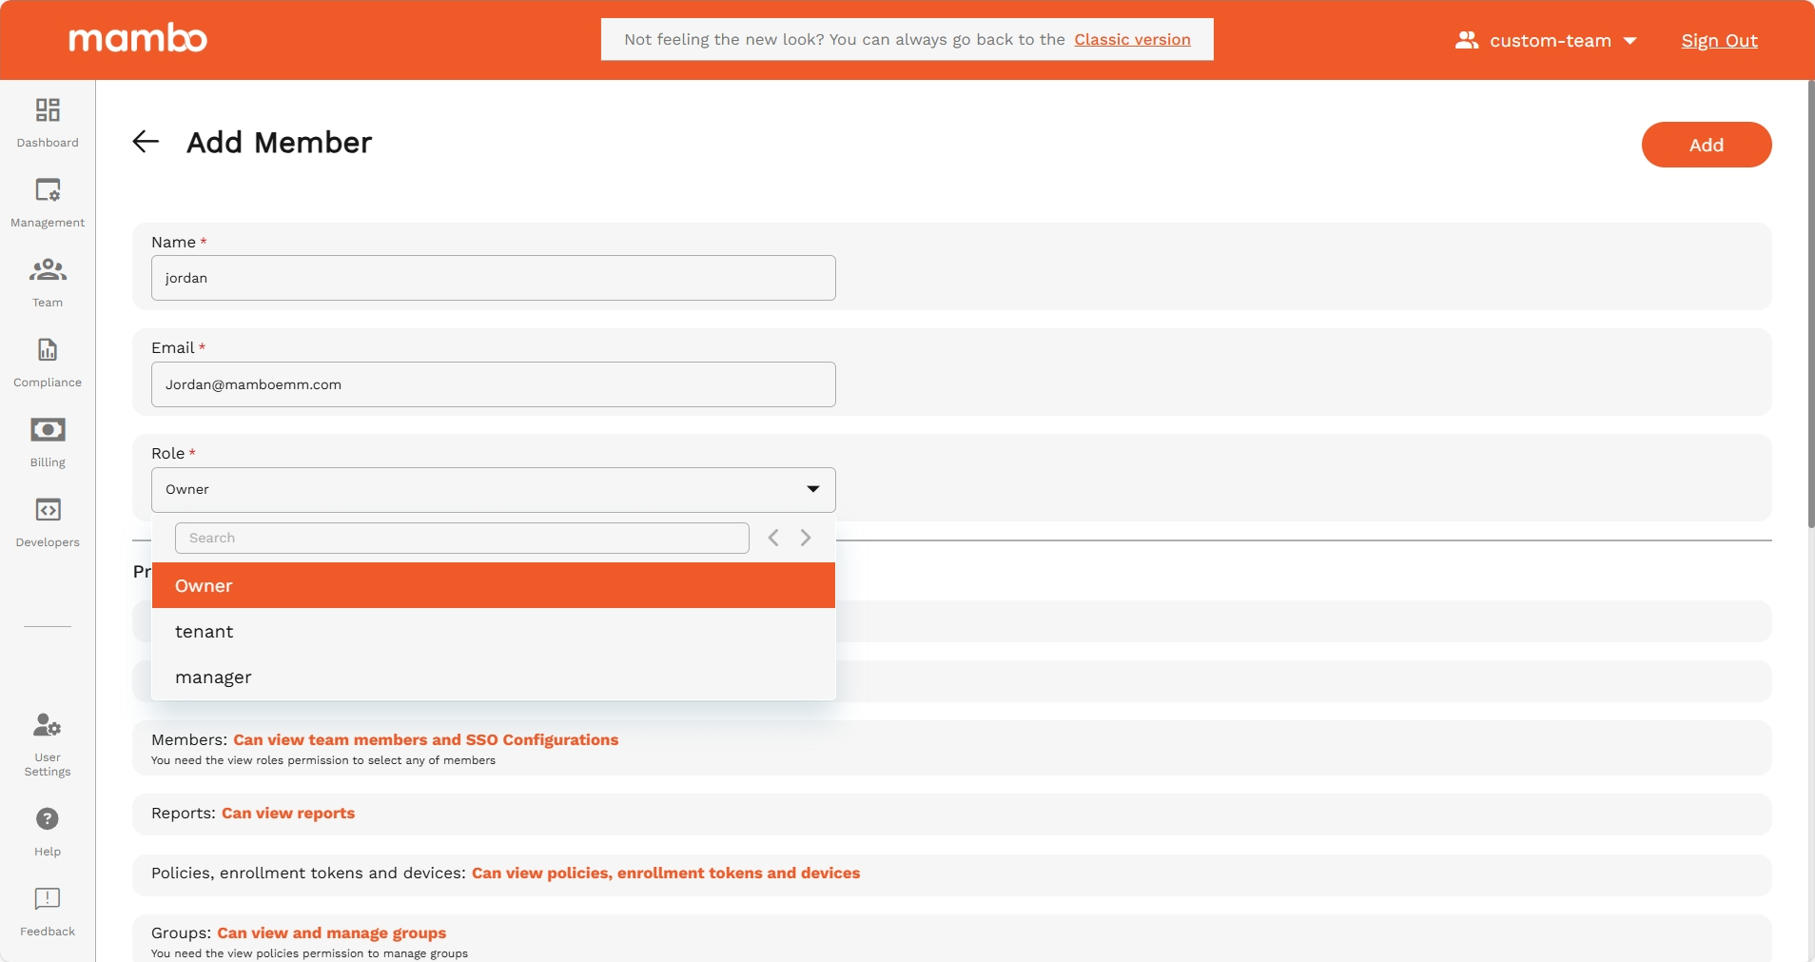1815x962 pixels.
Task: Open the Feedback icon
Action: (x=48, y=899)
